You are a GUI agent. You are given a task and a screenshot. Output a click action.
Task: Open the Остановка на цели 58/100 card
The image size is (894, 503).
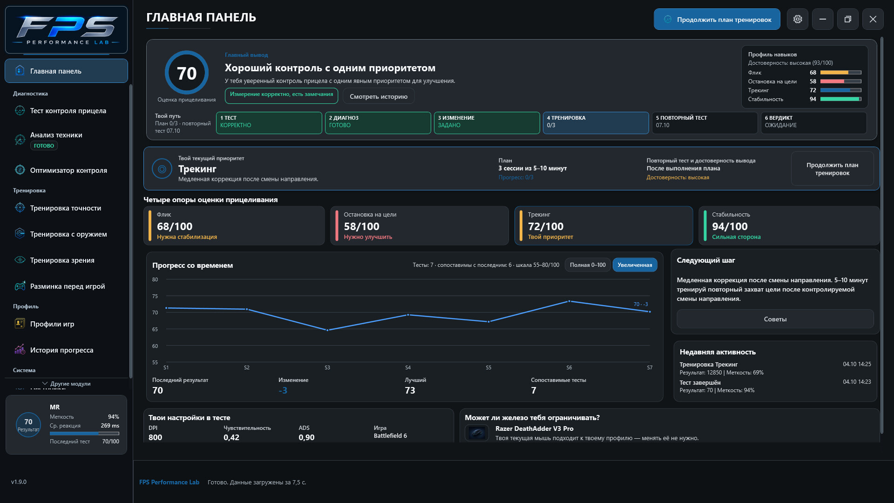coord(419,226)
